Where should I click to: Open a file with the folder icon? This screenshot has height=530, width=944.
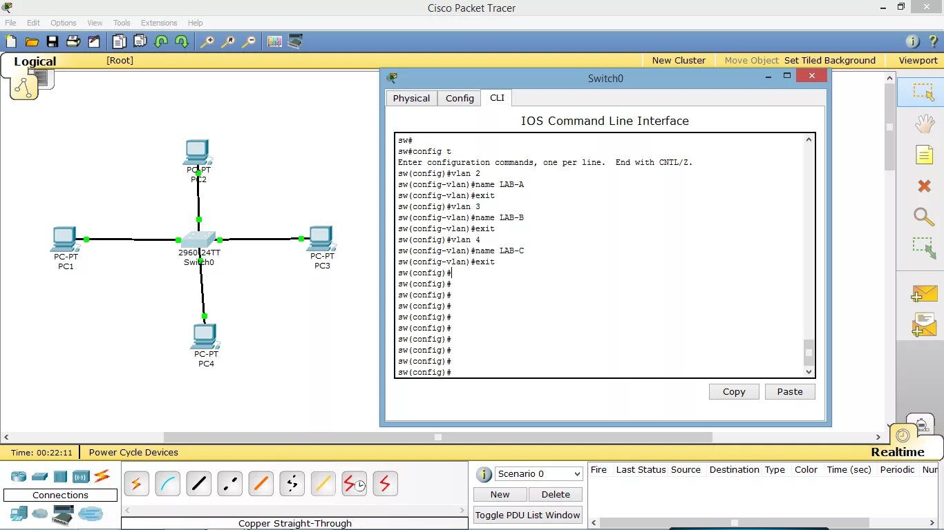pyautogui.click(x=31, y=41)
